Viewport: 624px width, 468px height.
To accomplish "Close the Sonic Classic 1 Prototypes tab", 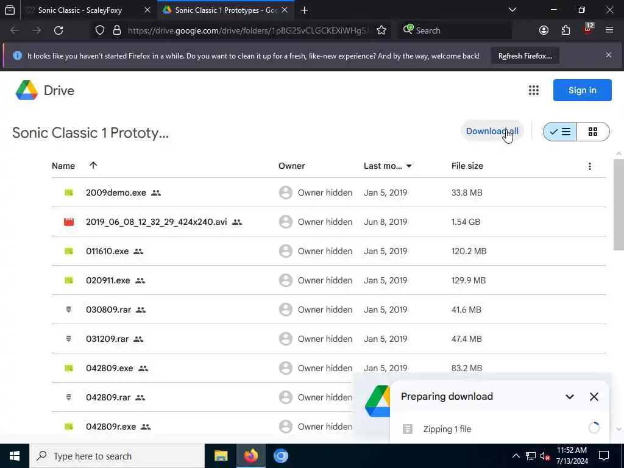I will pos(285,10).
